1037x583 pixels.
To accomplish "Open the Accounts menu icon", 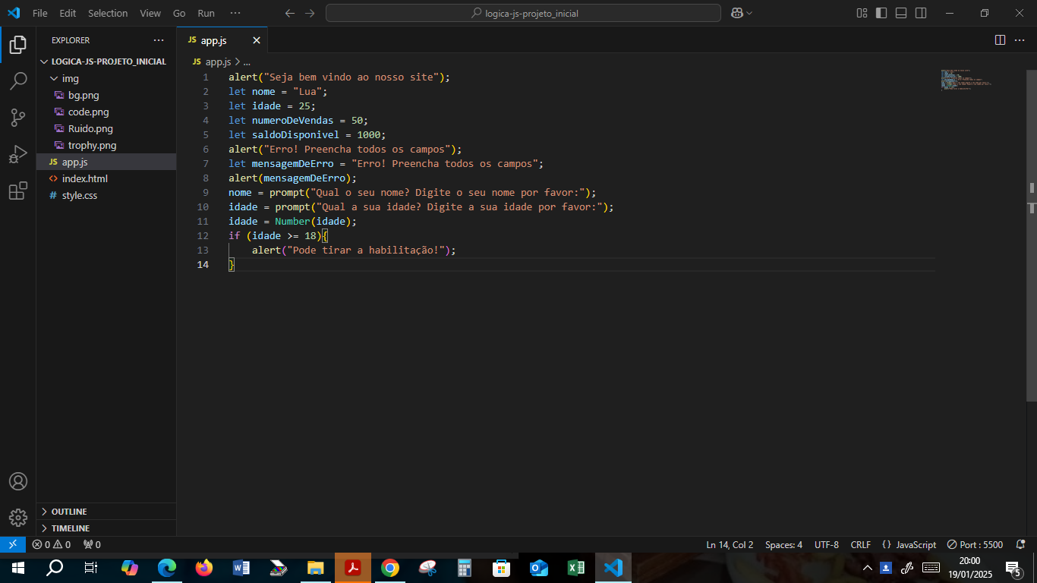I will [18, 481].
